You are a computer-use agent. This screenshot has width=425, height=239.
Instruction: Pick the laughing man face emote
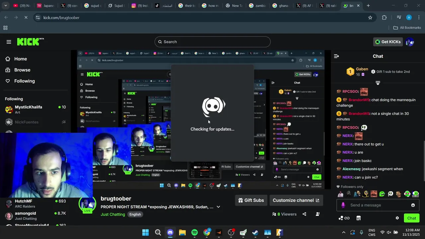coord(374,194)
